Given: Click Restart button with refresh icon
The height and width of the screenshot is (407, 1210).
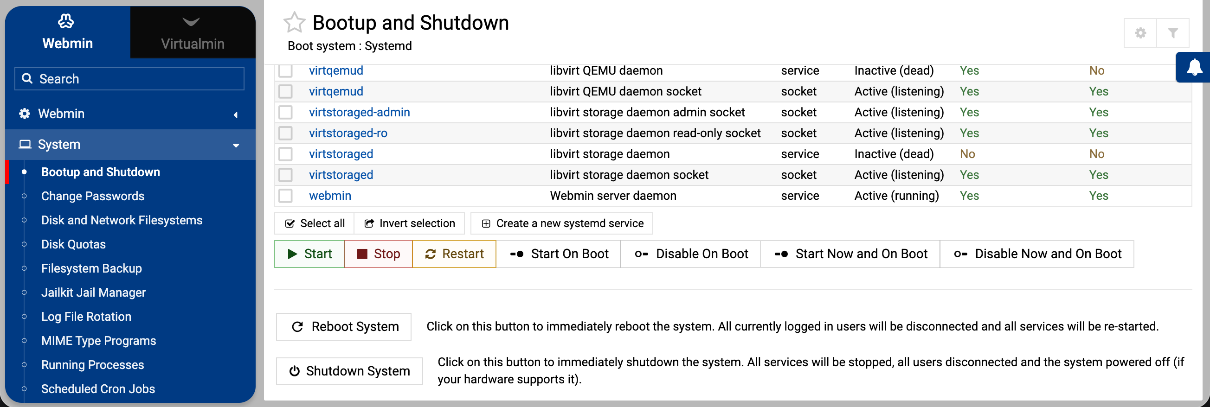Looking at the screenshot, I should click(x=454, y=254).
